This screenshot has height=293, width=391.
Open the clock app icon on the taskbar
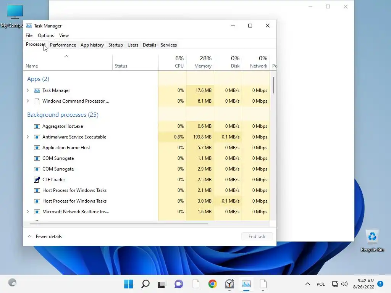click(x=229, y=284)
